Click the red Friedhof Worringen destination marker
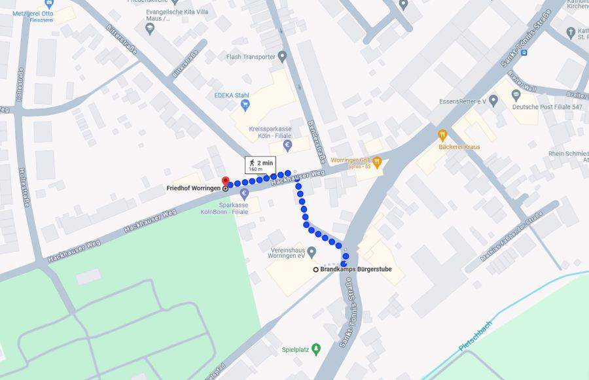 [225, 181]
